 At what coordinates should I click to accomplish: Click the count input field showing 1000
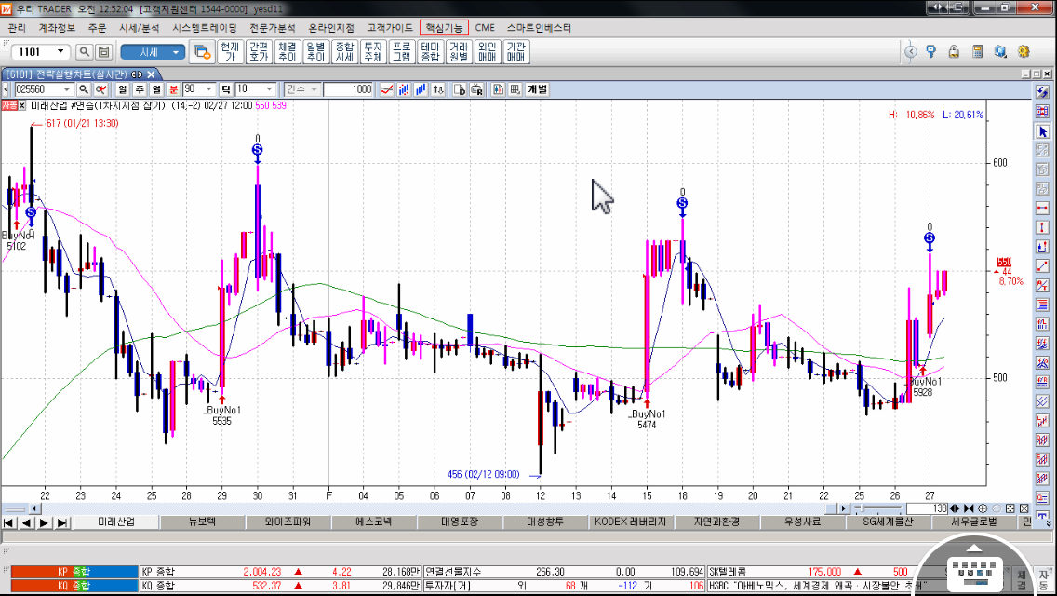(x=349, y=89)
